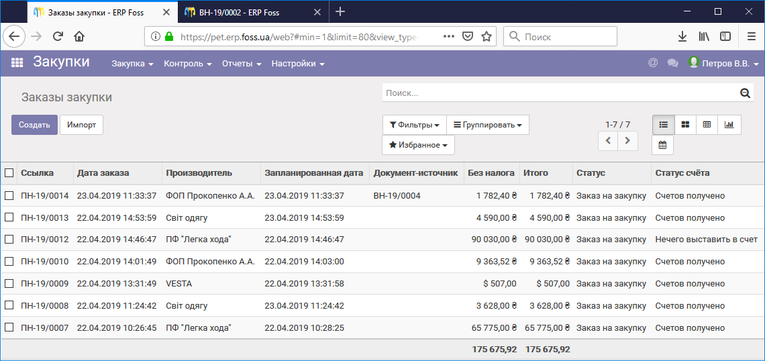Screen dimensions: 765x361
Task: Switch to graph chart view
Action: (x=729, y=124)
